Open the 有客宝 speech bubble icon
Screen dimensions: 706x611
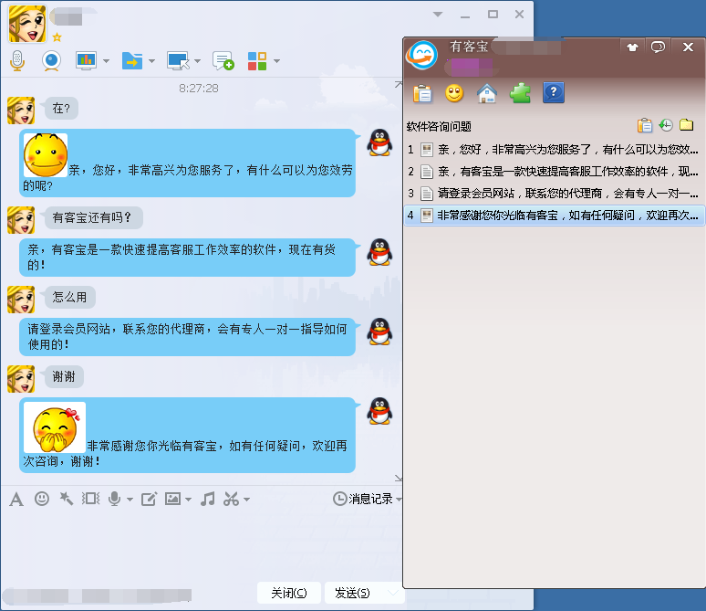[x=658, y=47]
